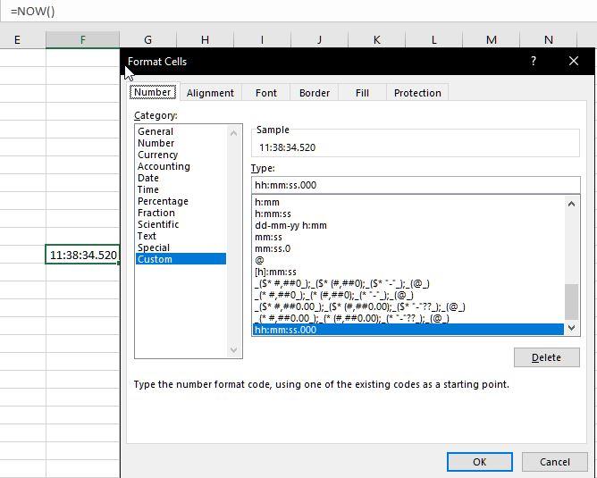Click the Type format code field
This screenshot has width=597, height=478.
pos(416,185)
